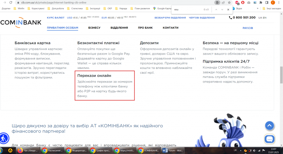Image resolution: width=283 pixels, height=154 pixels.
Task: Select the БІЗНЕСУ menu
Action: [94, 27]
